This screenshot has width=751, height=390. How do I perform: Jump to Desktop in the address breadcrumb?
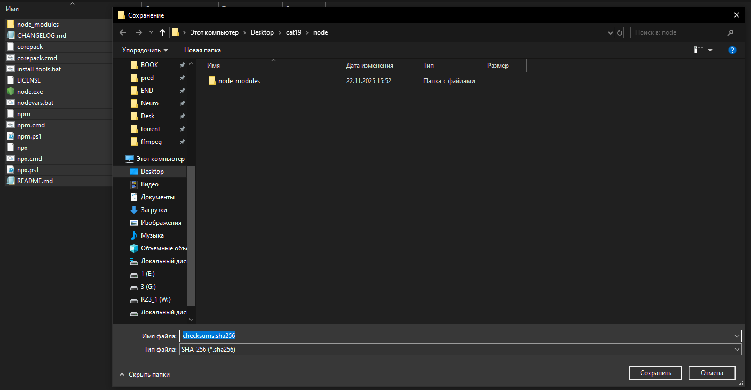pos(262,32)
